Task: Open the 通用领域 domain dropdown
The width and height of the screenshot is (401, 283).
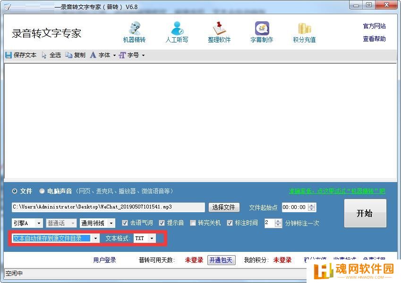Action: [97, 223]
